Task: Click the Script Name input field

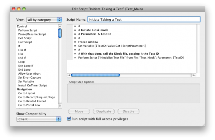Action: [x=144, y=19]
